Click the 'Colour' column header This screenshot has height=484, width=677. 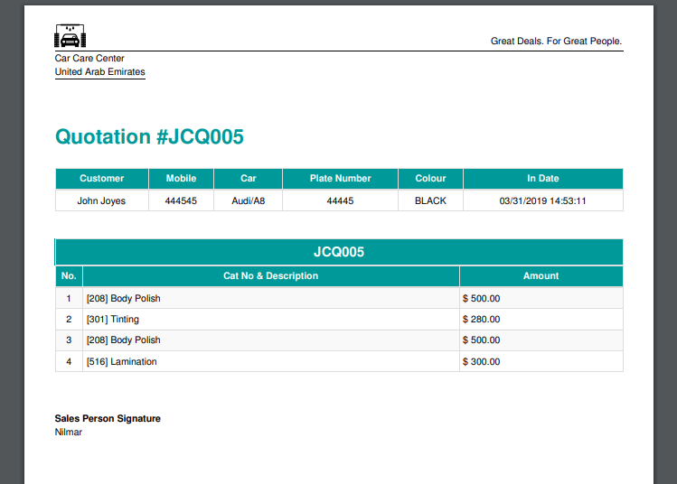(430, 179)
